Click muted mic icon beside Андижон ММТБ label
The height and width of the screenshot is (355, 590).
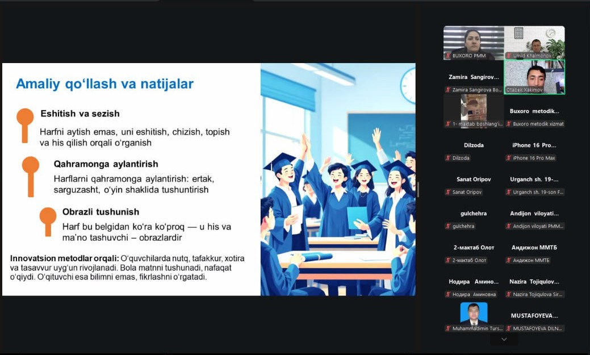[x=509, y=260]
